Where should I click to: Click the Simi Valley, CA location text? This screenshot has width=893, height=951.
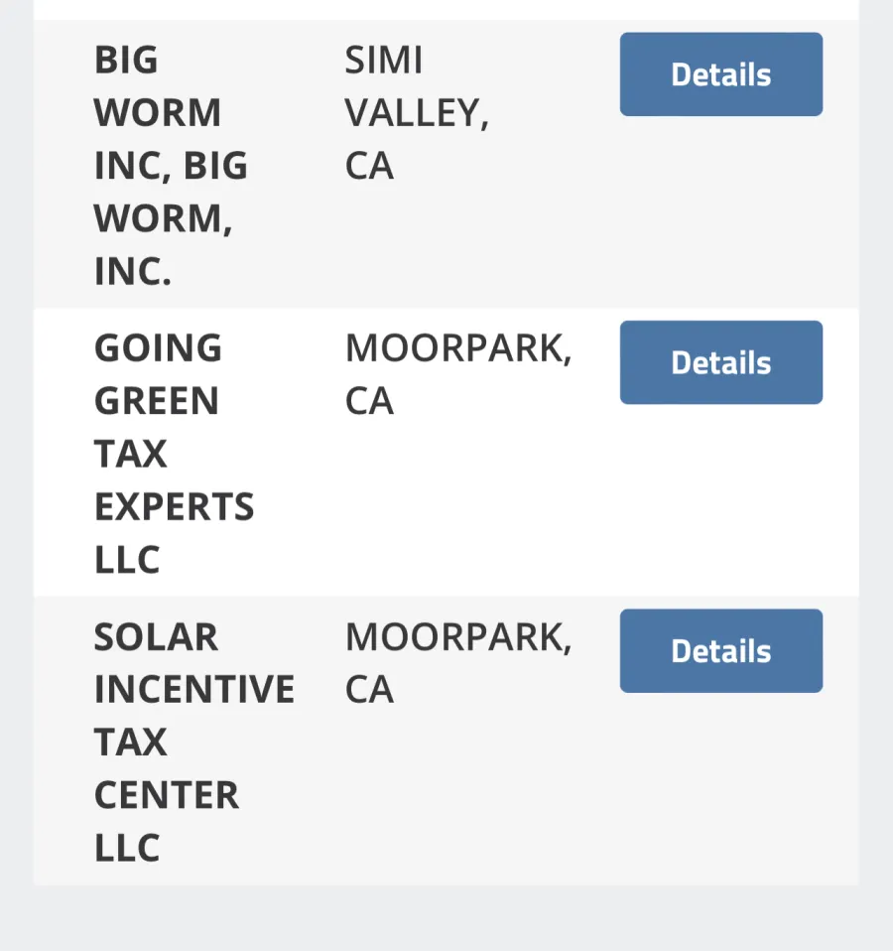[x=417, y=112]
